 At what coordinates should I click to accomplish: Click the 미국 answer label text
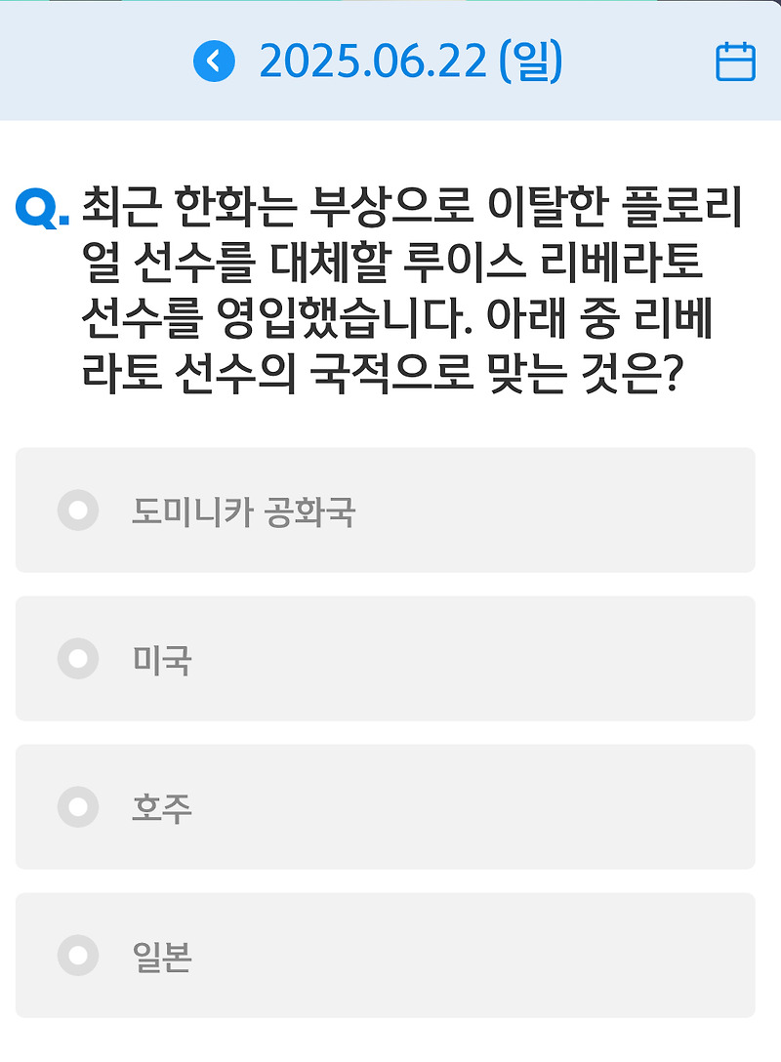point(162,661)
